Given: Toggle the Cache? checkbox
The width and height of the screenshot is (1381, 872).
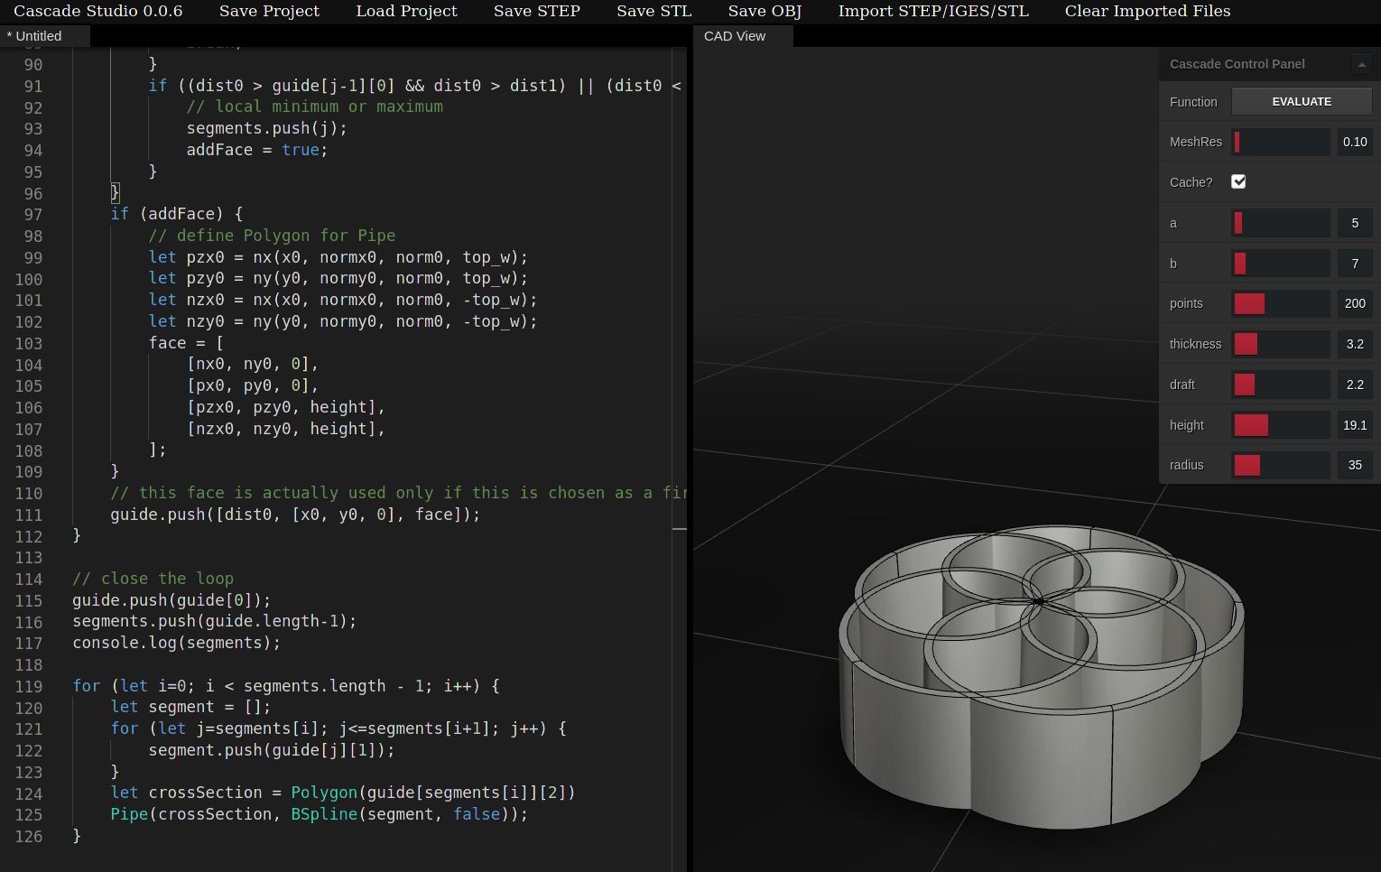Looking at the screenshot, I should (1238, 181).
